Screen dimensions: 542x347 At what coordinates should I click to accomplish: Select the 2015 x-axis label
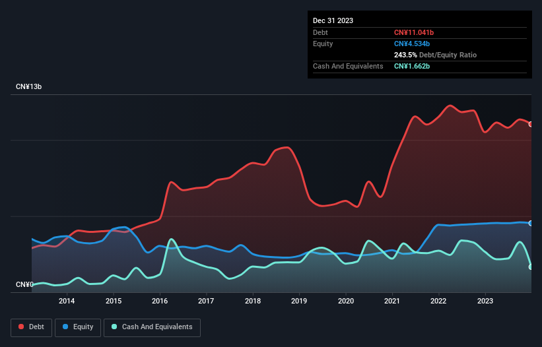pyautogui.click(x=114, y=301)
